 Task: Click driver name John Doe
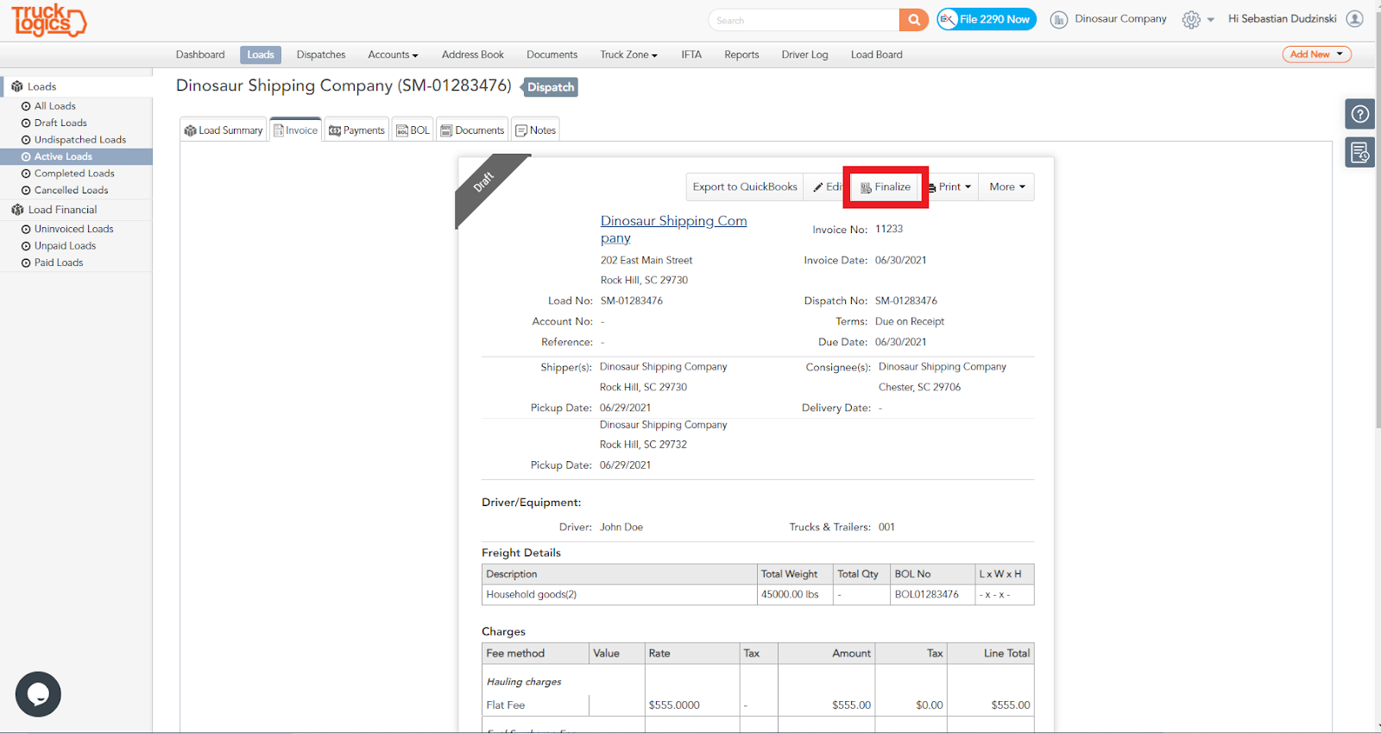pos(621,528)
